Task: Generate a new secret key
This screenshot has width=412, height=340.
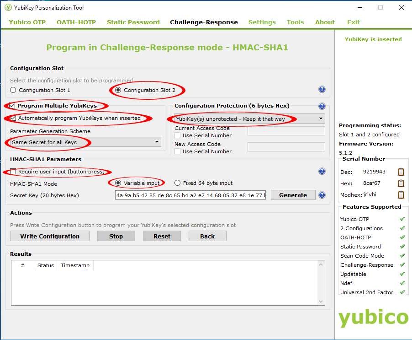Action: click(x=293, y=195)
